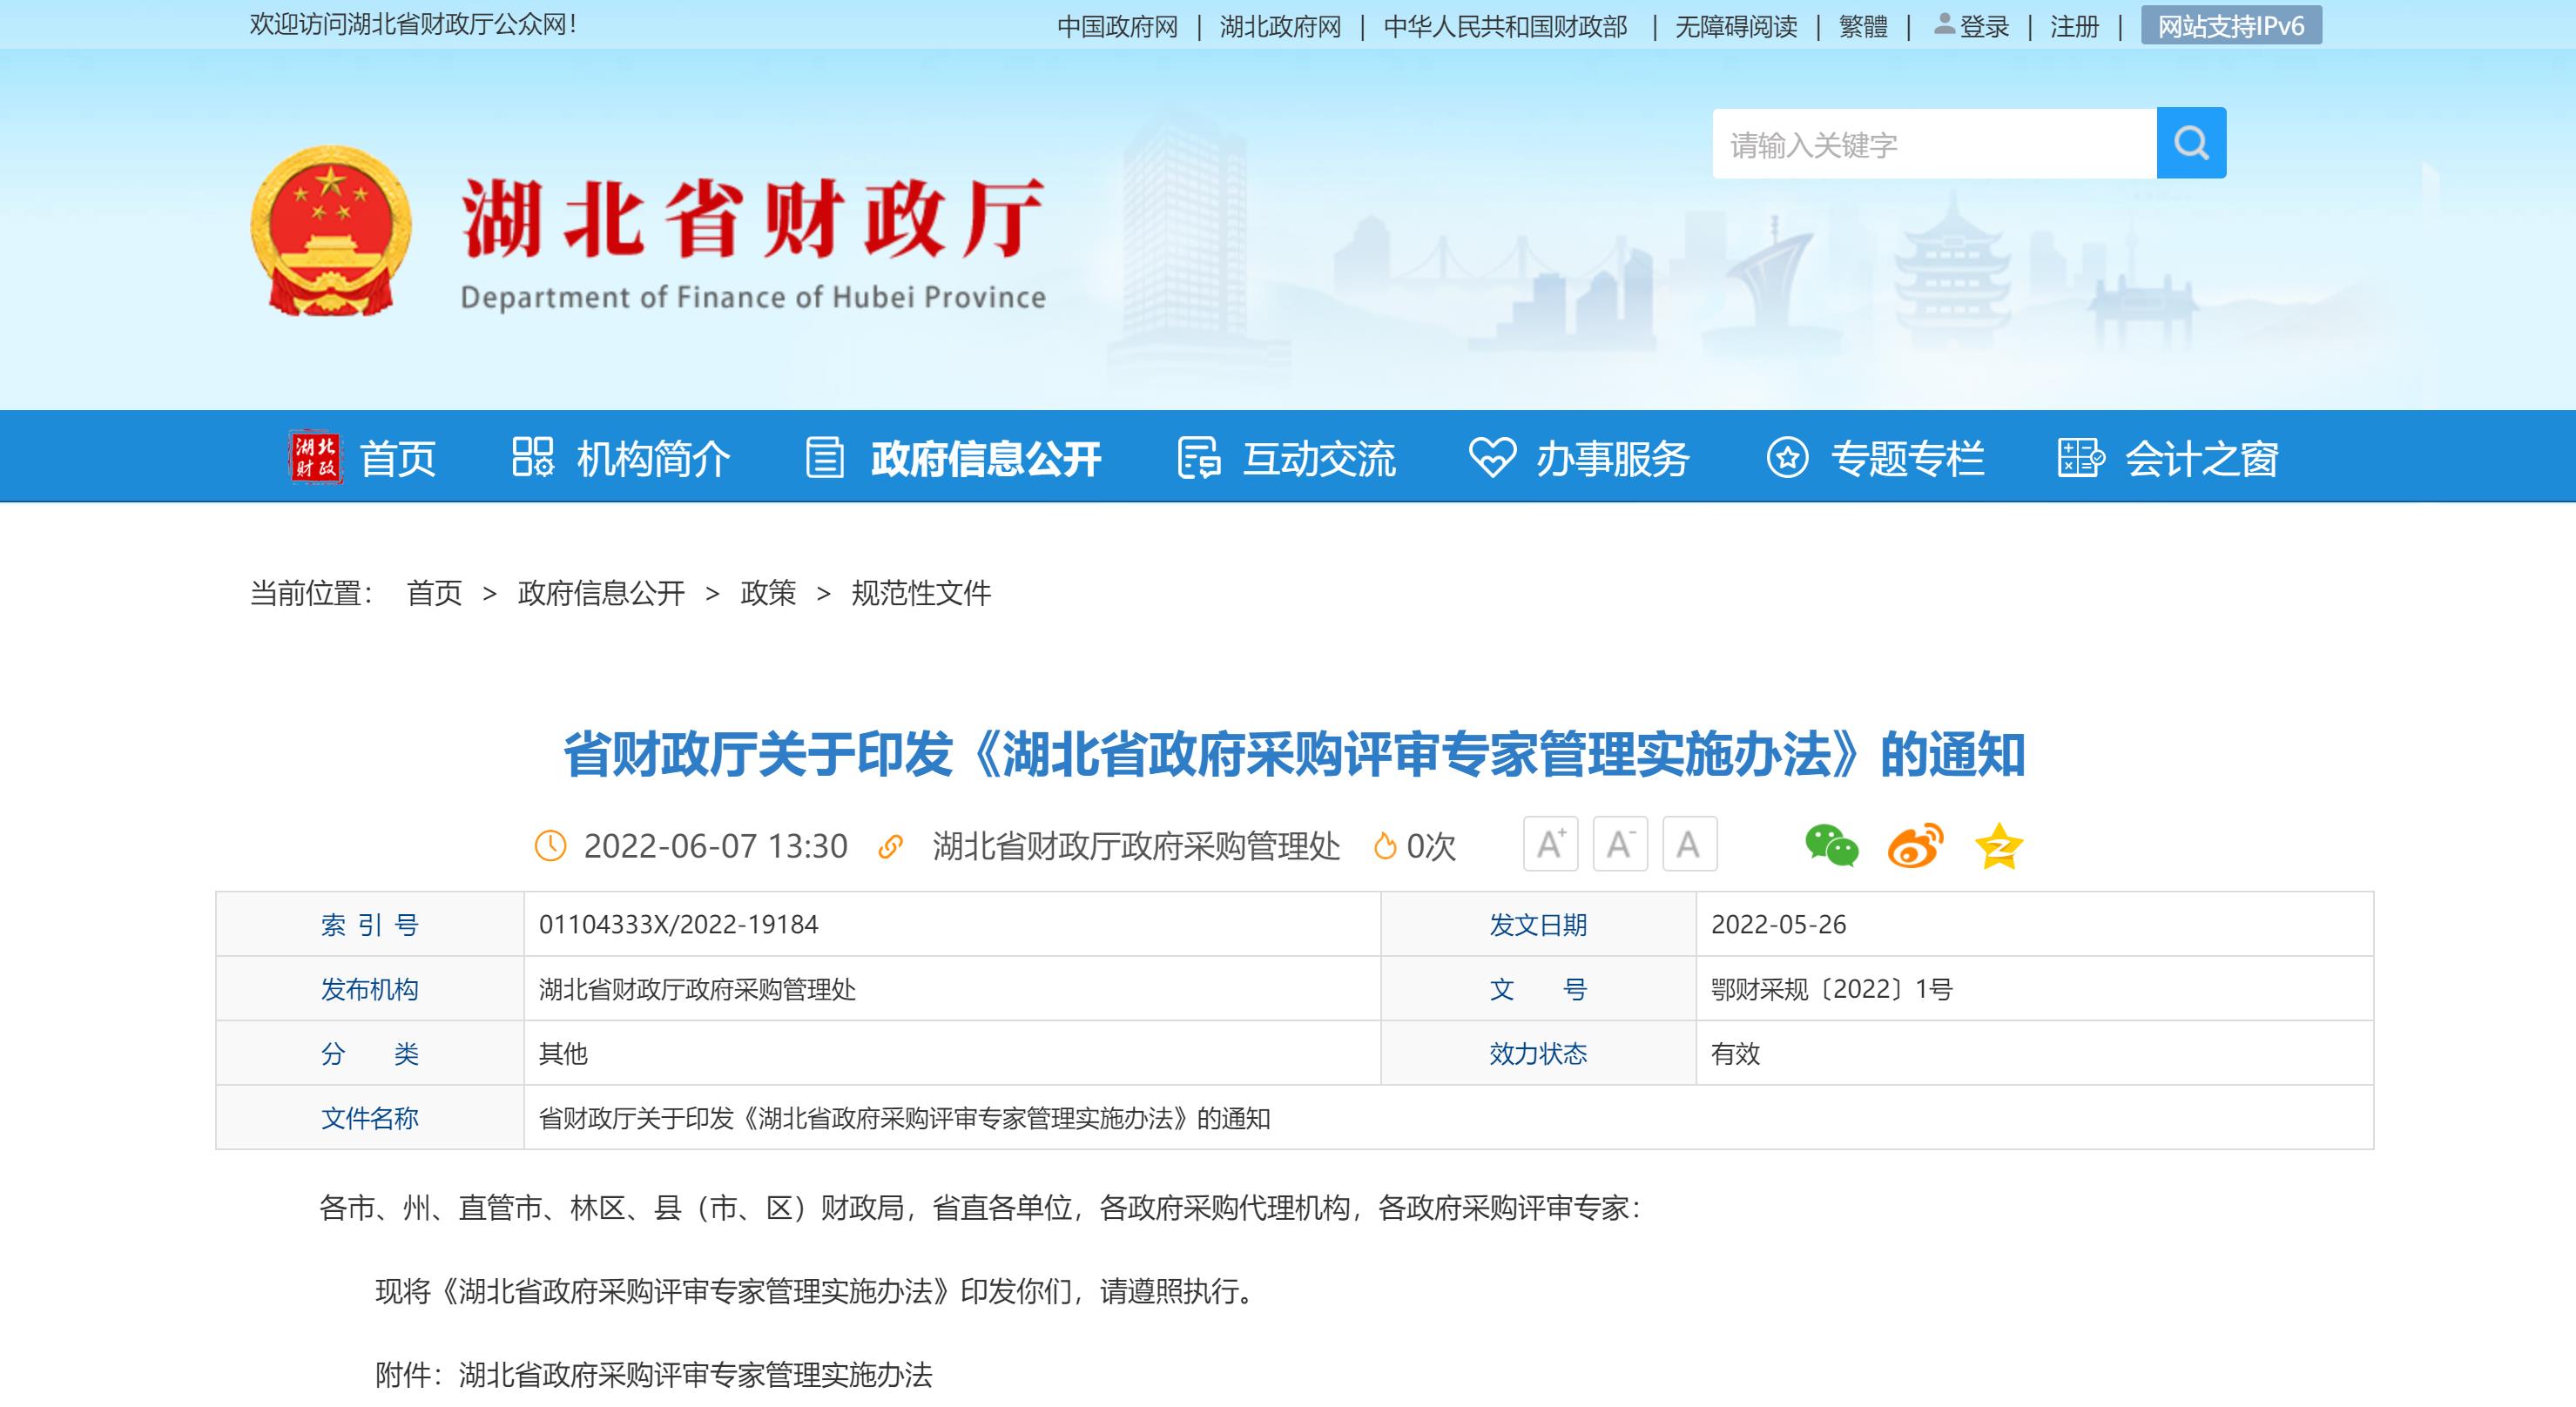
Task: Increase font size with A+ button
Action: 1550,845
